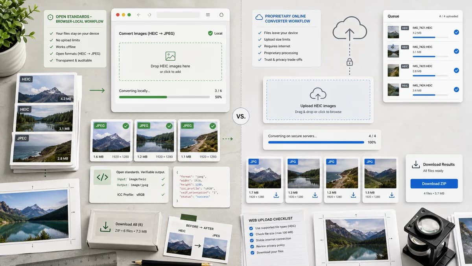472x266 pixels.
Task: Download the 1.2 MB JPG in the blue results row
Action: pyautogui.click(x=353, y=195)
